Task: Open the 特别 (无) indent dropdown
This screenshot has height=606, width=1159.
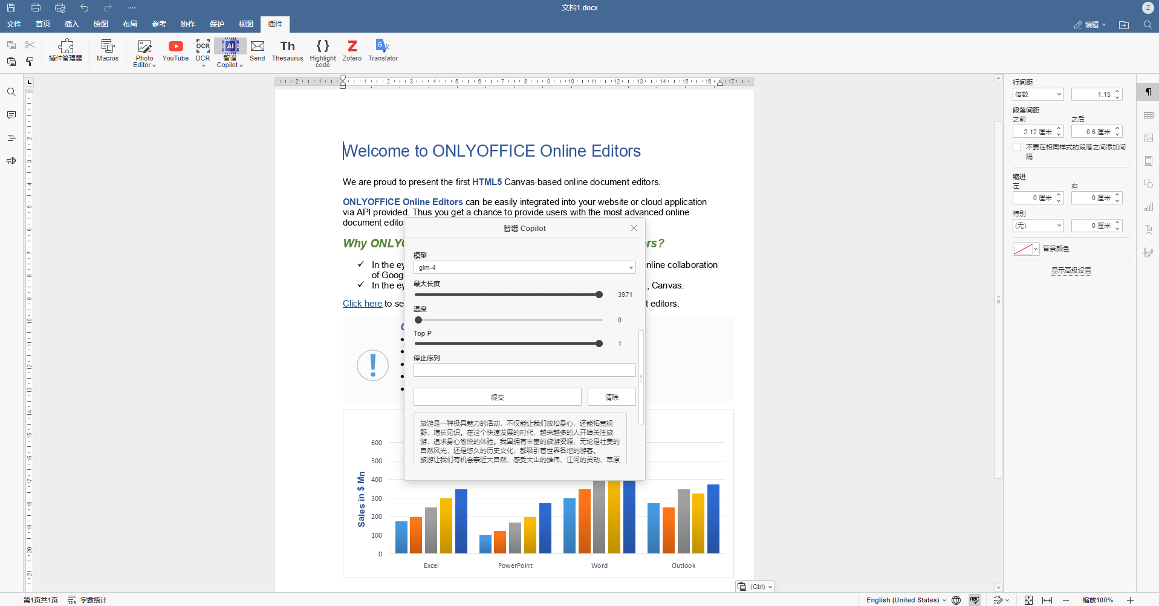Action: click(x=1038, y=226)
